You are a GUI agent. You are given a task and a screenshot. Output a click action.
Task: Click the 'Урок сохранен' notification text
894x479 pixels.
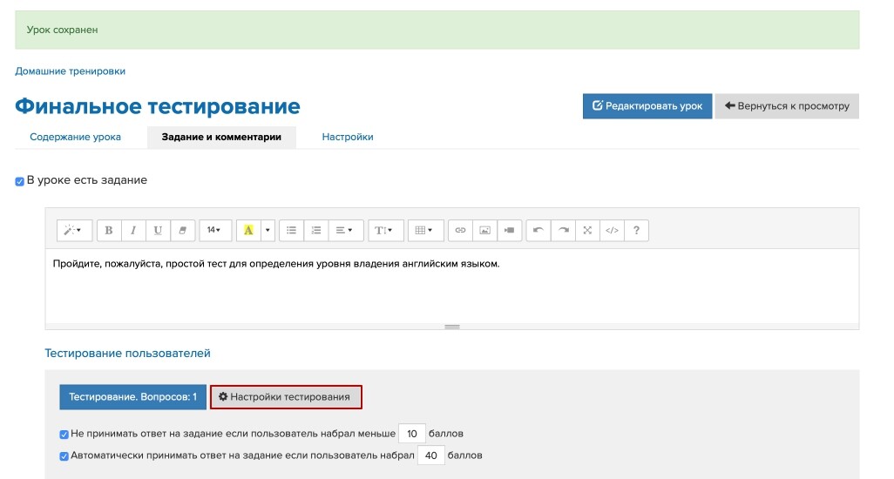[62, 30]
